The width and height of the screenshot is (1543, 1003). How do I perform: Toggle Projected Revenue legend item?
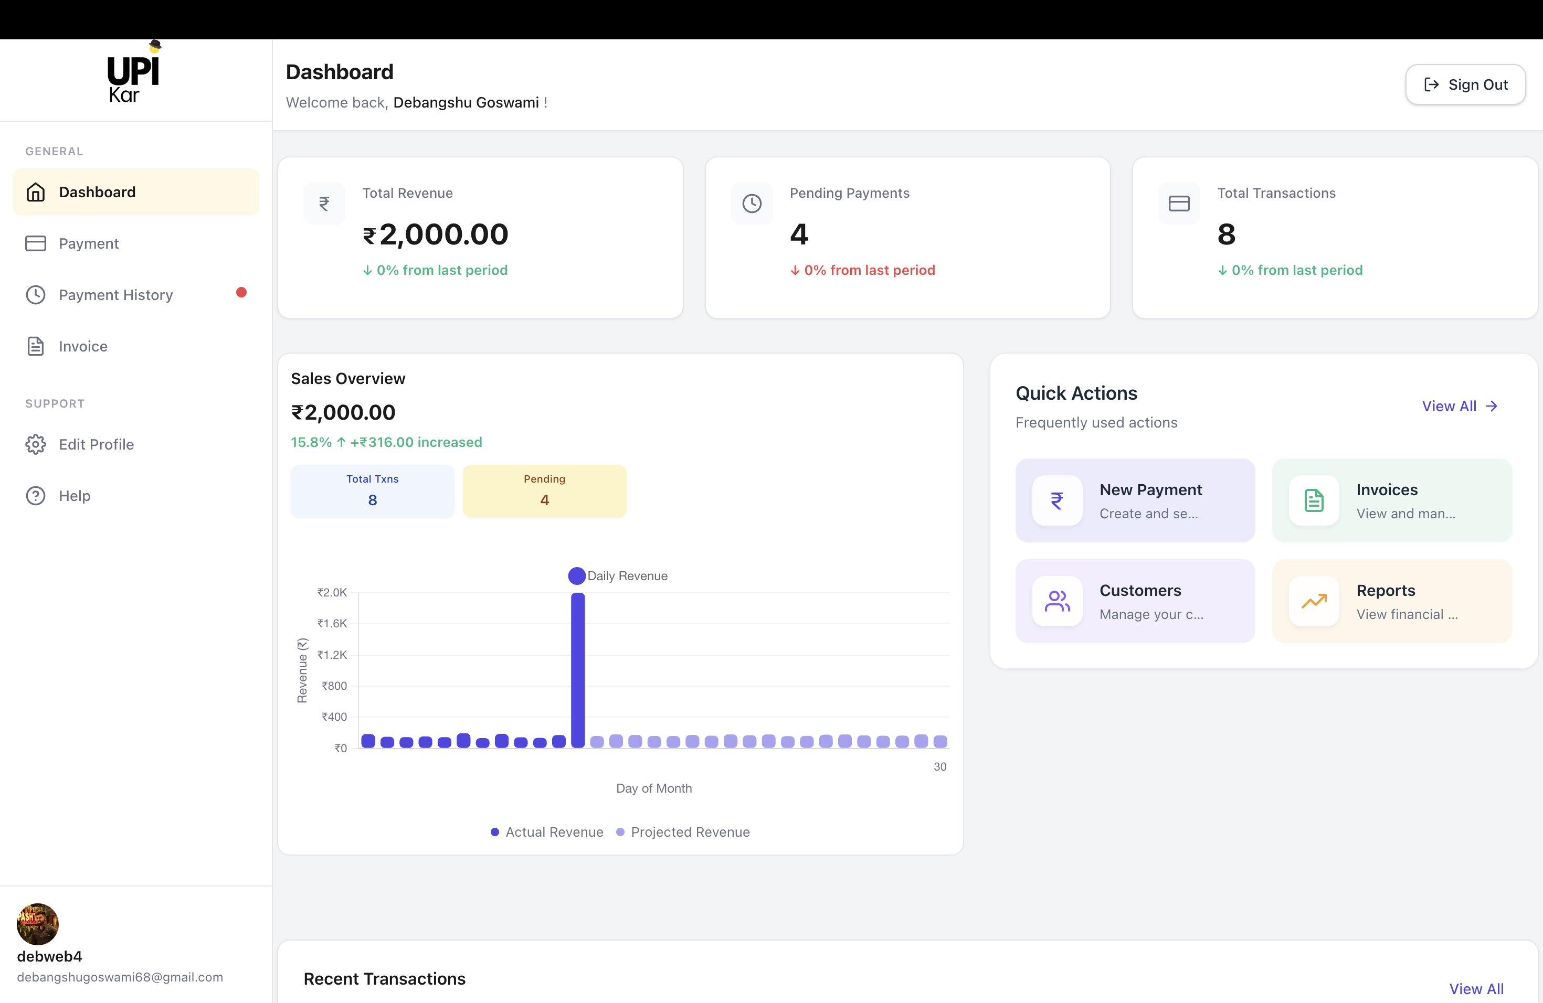tap(683, 832)
